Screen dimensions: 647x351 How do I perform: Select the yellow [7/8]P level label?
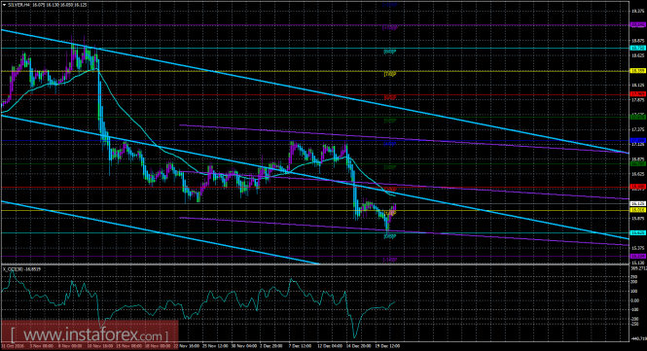(390, 74)
